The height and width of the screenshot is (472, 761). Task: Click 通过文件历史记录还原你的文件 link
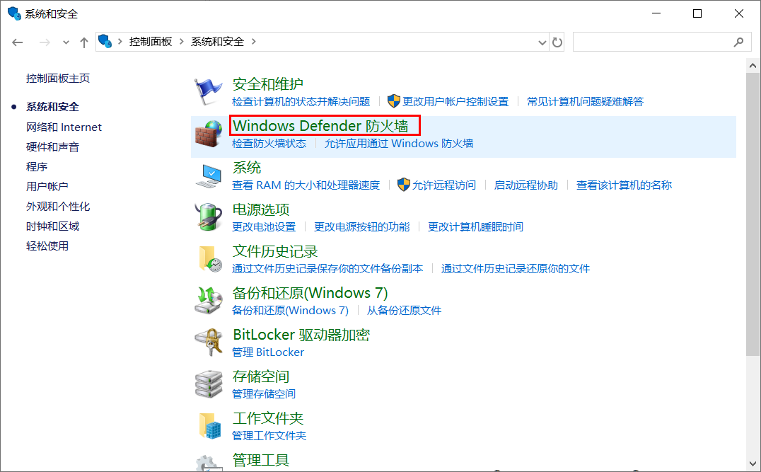(516, 268)
